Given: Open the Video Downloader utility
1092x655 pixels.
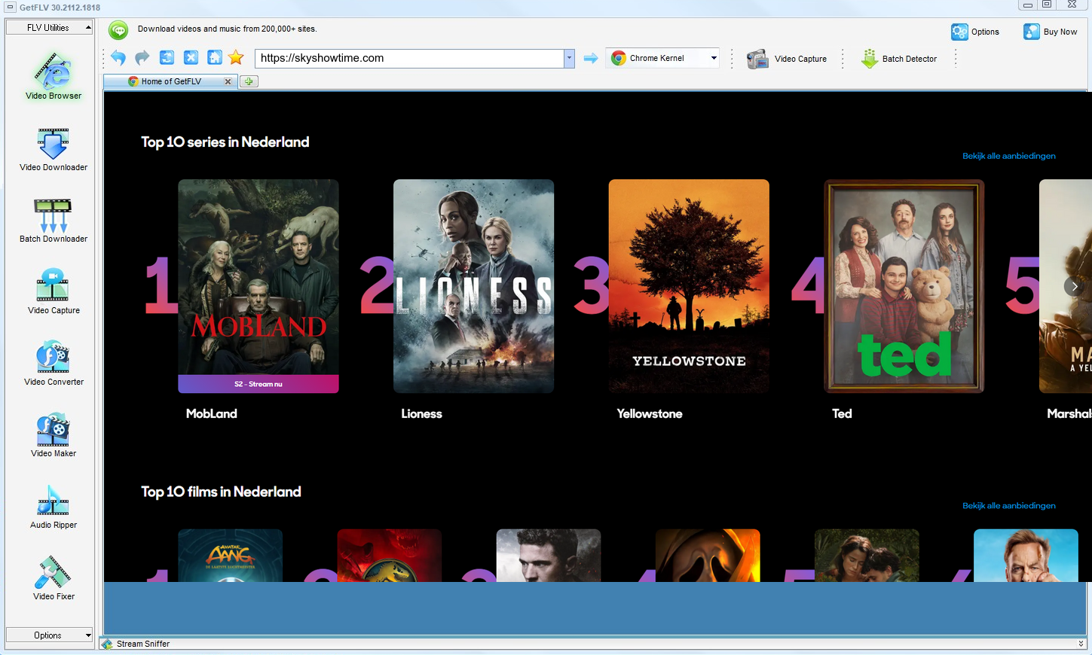Looking at the screenshot, I should pos(54,149).
